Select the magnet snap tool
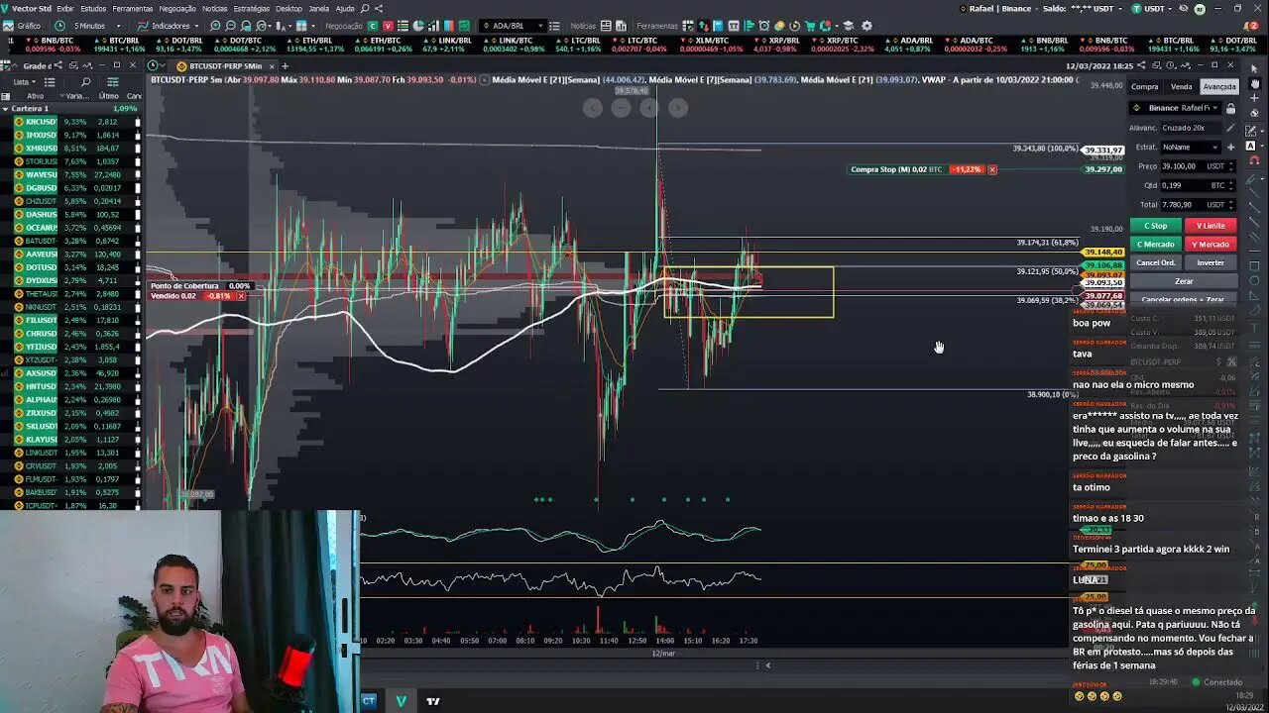This screenshot has height=713, width=1269. [x=1254, y=159]
